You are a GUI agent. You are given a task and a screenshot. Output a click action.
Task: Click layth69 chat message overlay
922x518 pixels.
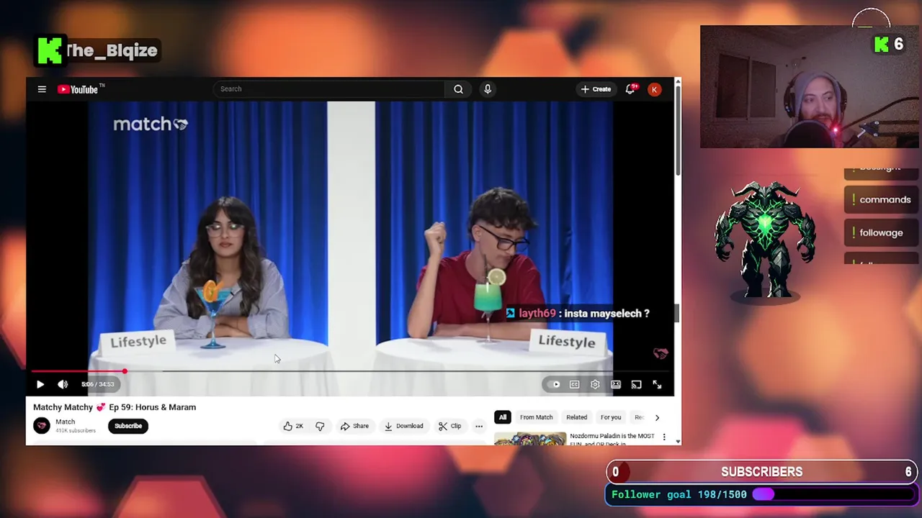[578, 314]
